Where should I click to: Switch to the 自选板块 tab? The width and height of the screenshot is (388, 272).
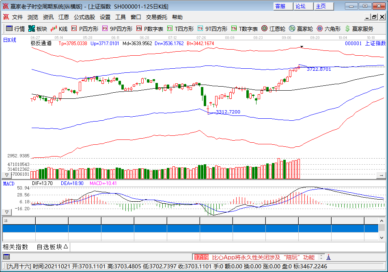[x=52, y=247]
